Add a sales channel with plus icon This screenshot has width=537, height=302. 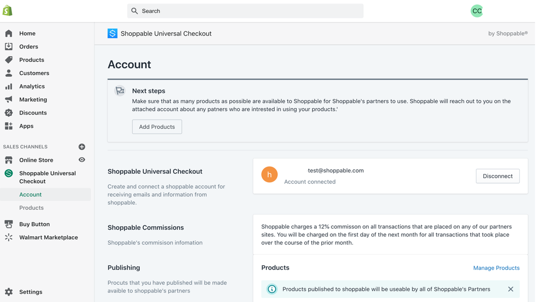82,147
